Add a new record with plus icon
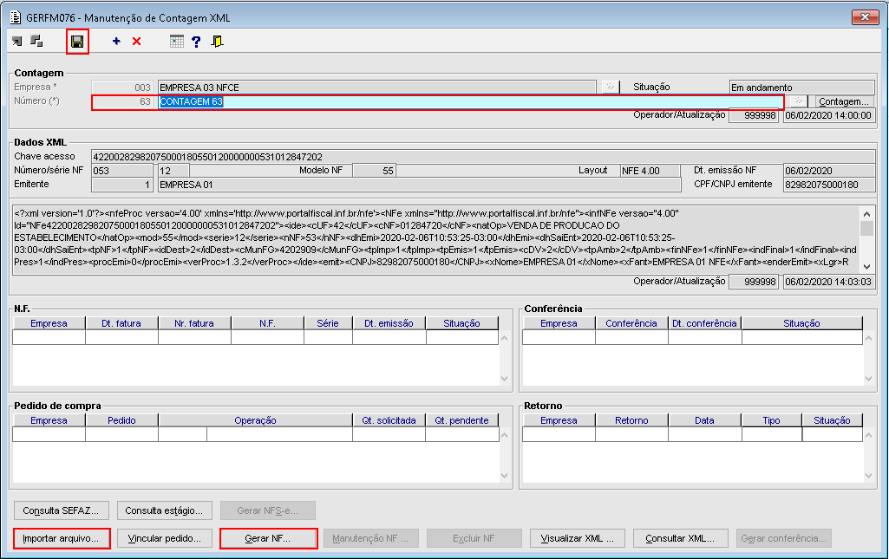Image resolution: width=889 pixels, height=559 pixels. tap(116, 41)
